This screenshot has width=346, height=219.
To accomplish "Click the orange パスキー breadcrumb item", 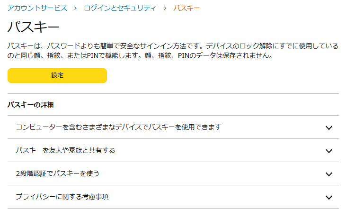I will click(186, 8).
